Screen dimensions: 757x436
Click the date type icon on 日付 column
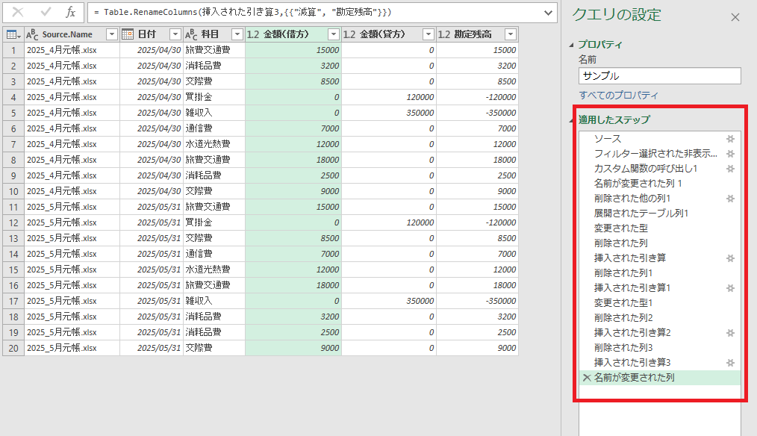[x=128, y=34]
